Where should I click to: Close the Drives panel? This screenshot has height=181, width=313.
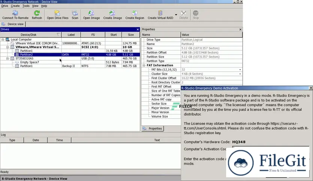pyautogui.click(x=138, y=30)
